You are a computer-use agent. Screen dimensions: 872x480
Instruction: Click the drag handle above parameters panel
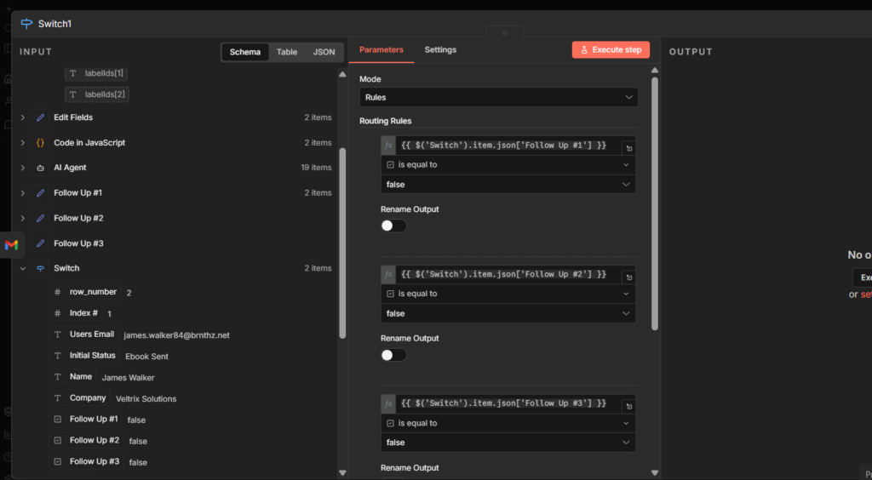[x=505, y=32]
